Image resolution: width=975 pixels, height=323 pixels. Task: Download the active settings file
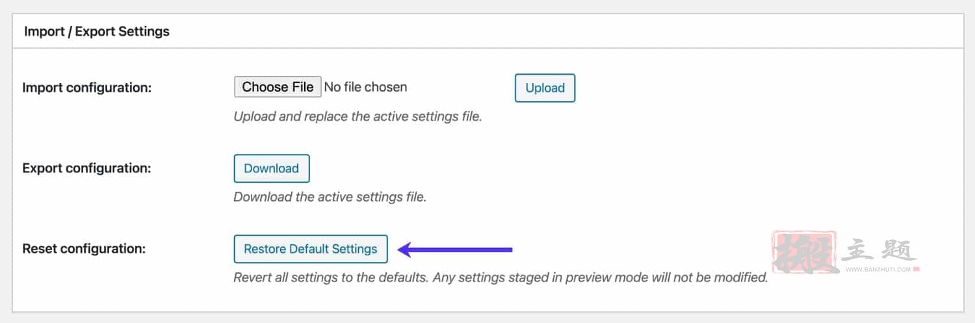click(271, 168)
